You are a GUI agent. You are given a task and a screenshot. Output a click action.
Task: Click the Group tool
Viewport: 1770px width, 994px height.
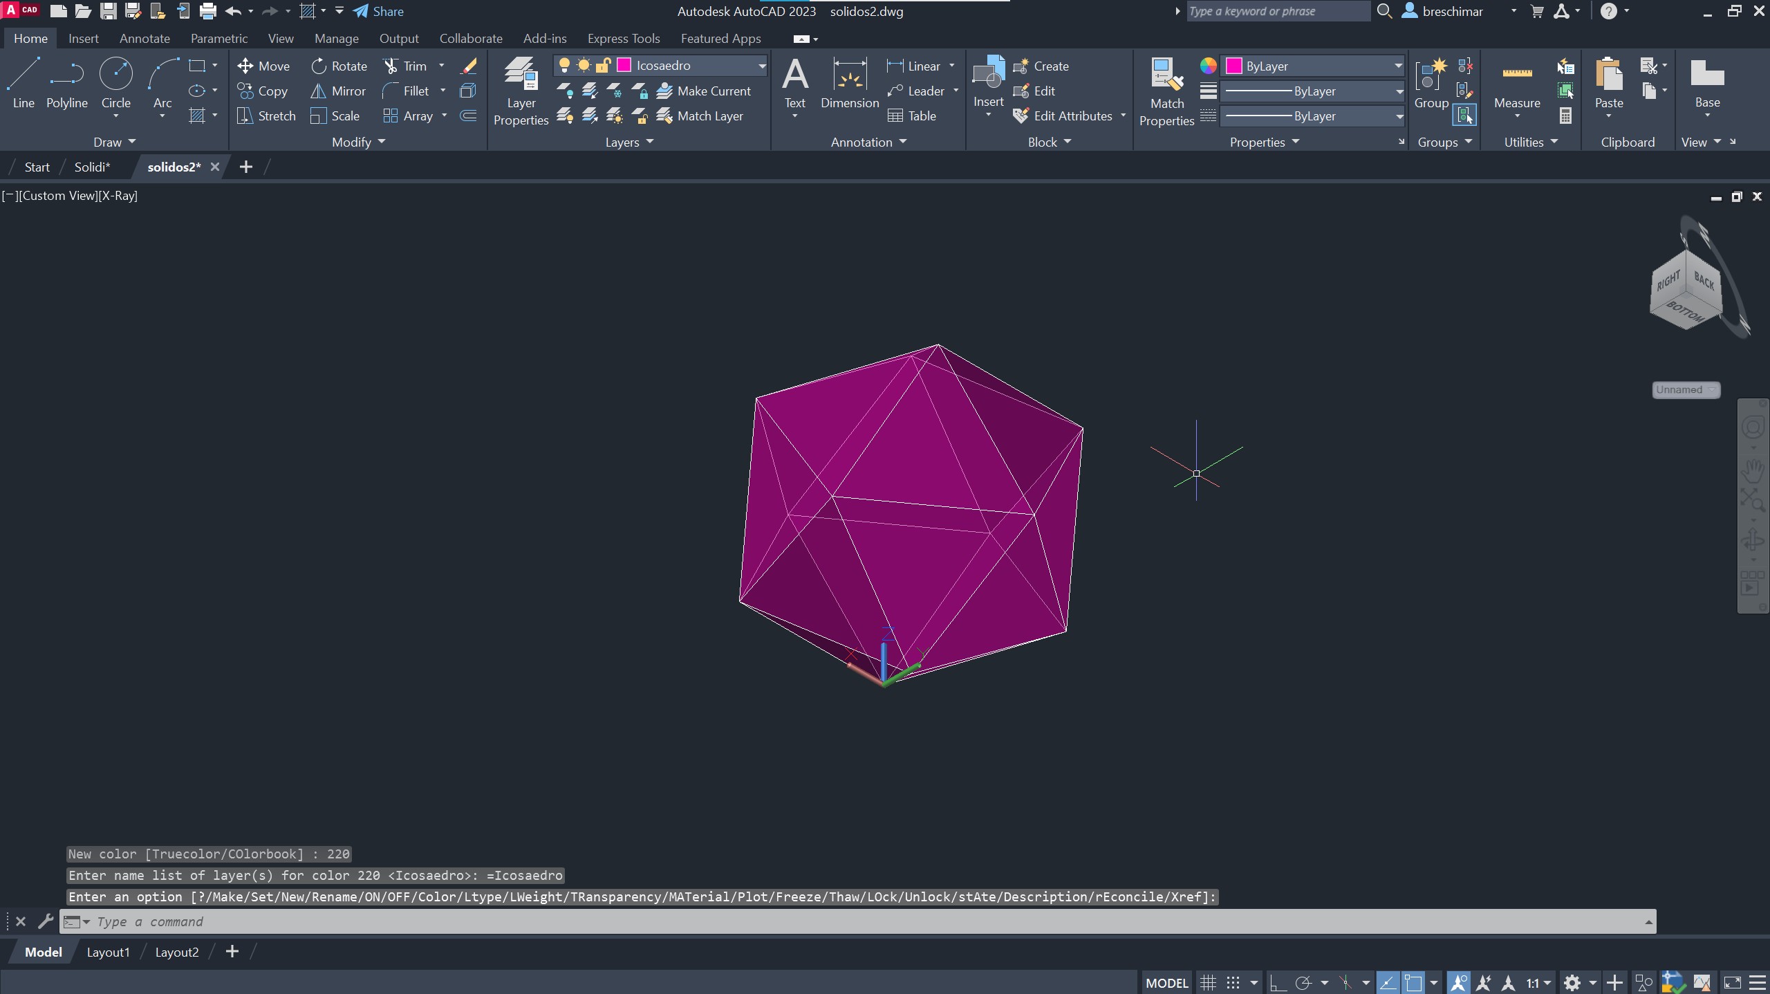pos(1431,83)
